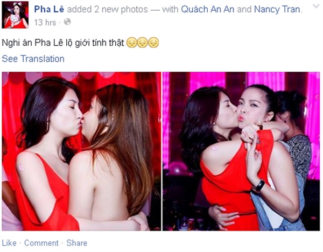Open the Pha Lê profile name link
The image size is (323, 252).
point(49,9)
